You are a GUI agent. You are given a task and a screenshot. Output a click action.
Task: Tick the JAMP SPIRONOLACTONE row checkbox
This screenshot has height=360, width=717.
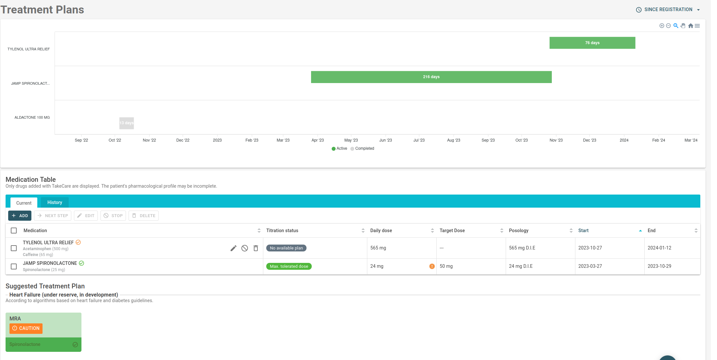(14, 266)
